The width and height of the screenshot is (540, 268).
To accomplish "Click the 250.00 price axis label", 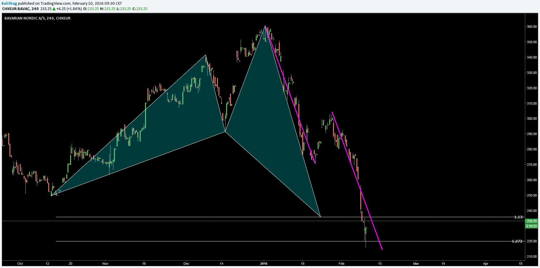I will click(532, 195).
